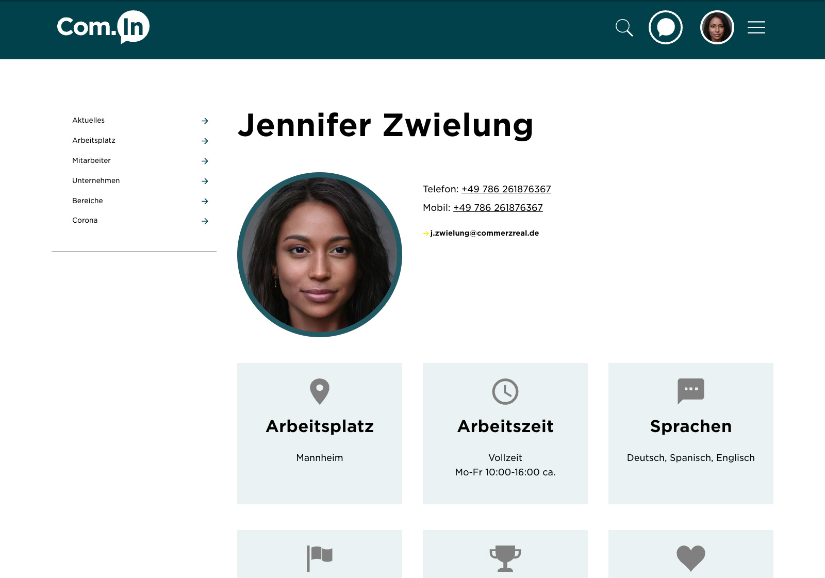Screen dimensions: 825x578
Task: Click the location pin icon above Arbeitsplatz
Action: point(320,391)
